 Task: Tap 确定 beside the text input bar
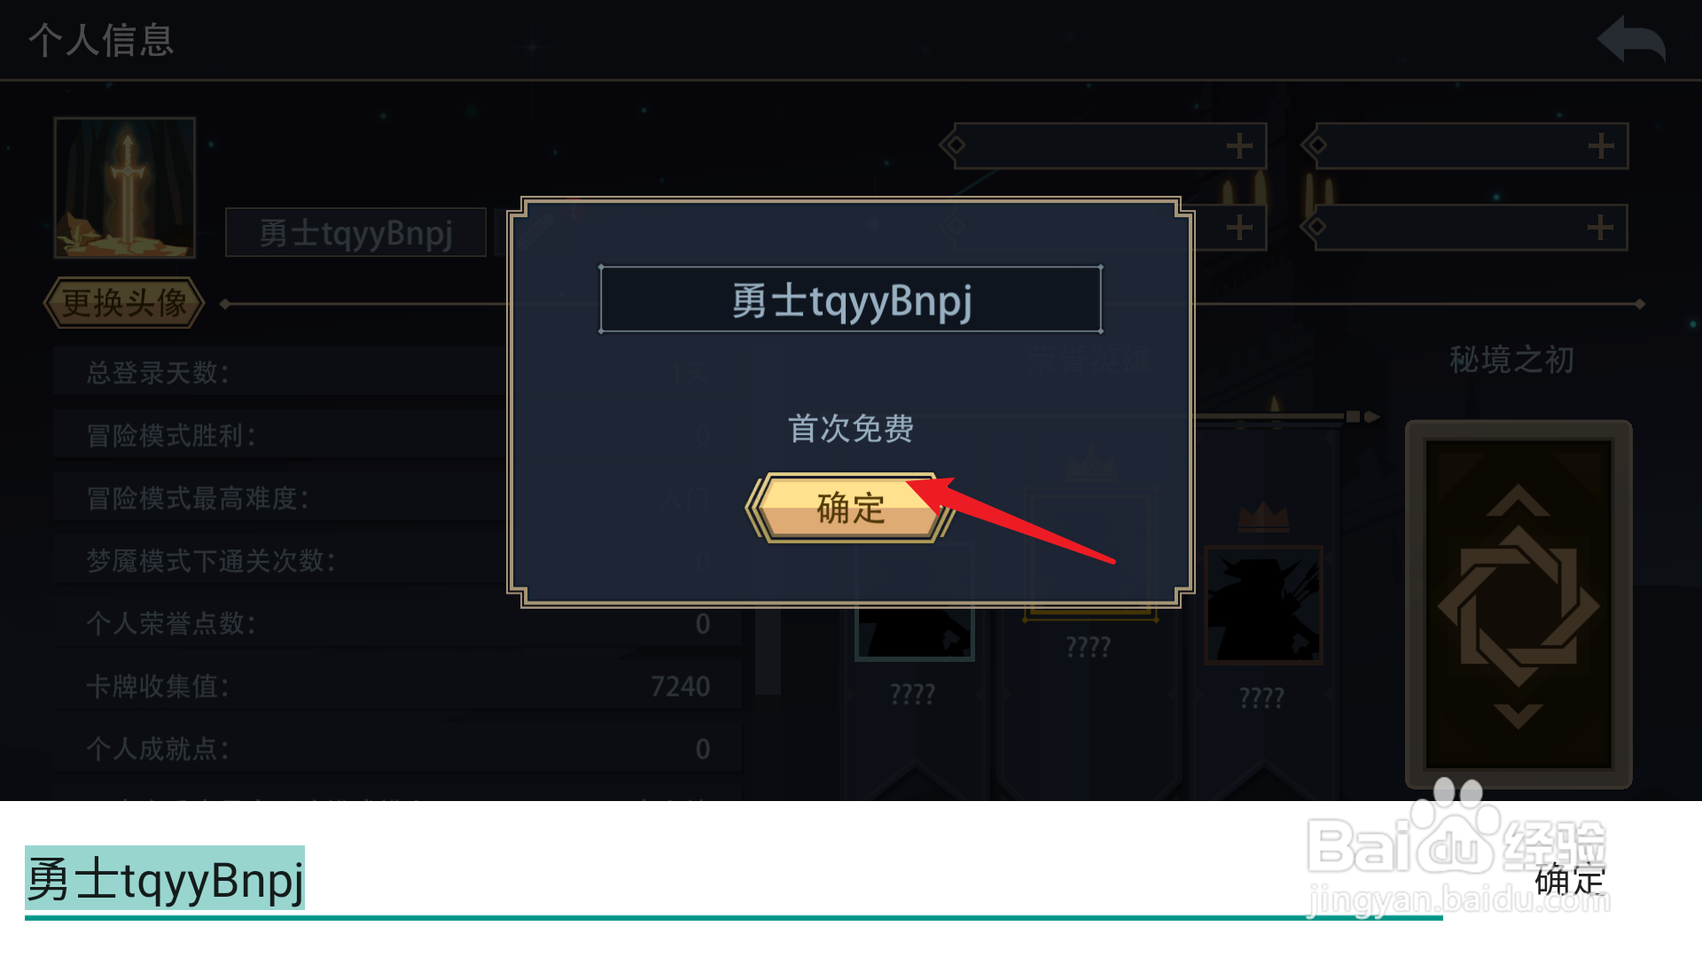(x=1570, y=880)
